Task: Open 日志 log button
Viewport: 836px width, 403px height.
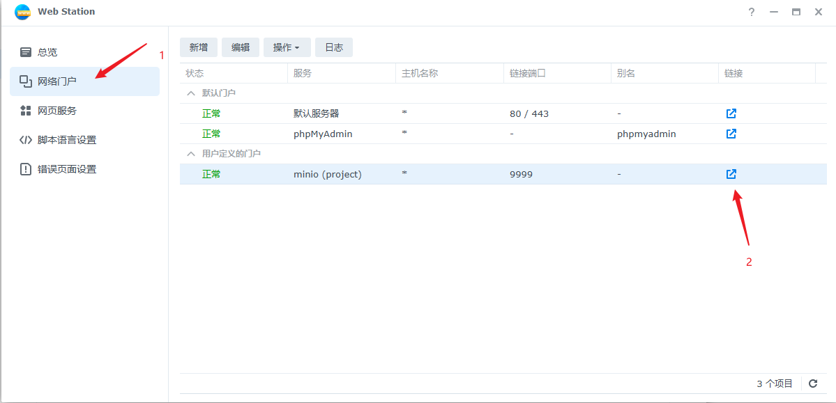Action: click(334, 47)
